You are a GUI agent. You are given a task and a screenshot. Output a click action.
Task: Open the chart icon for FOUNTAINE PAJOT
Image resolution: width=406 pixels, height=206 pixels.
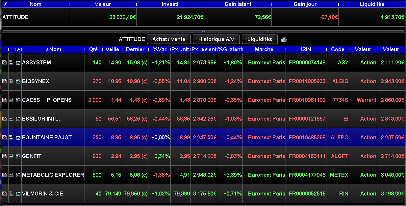pyautogui.click(x=18, y=137)
